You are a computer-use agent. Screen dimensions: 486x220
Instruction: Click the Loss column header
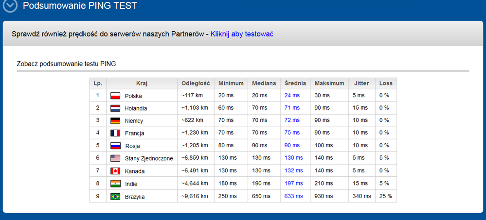(386, 83)
